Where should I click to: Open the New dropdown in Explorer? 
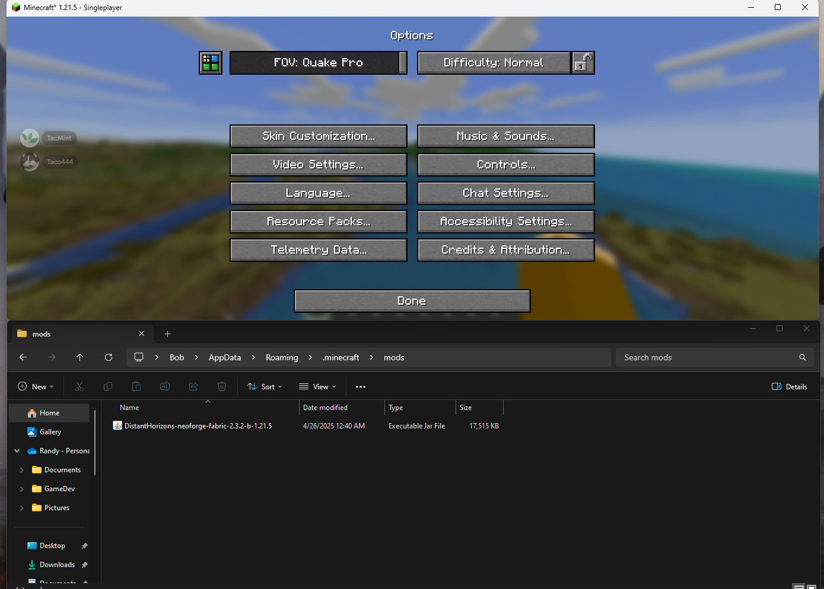(x=36, y=387)
